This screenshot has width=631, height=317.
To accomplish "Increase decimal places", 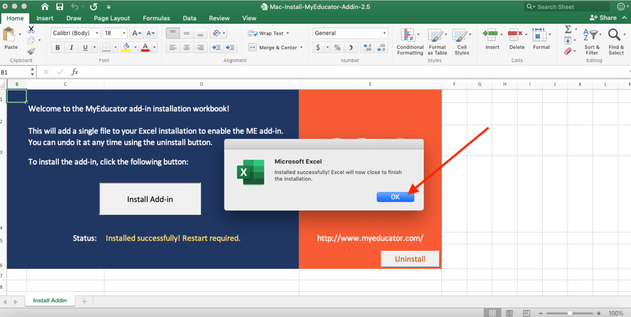I will coord(367,47).
